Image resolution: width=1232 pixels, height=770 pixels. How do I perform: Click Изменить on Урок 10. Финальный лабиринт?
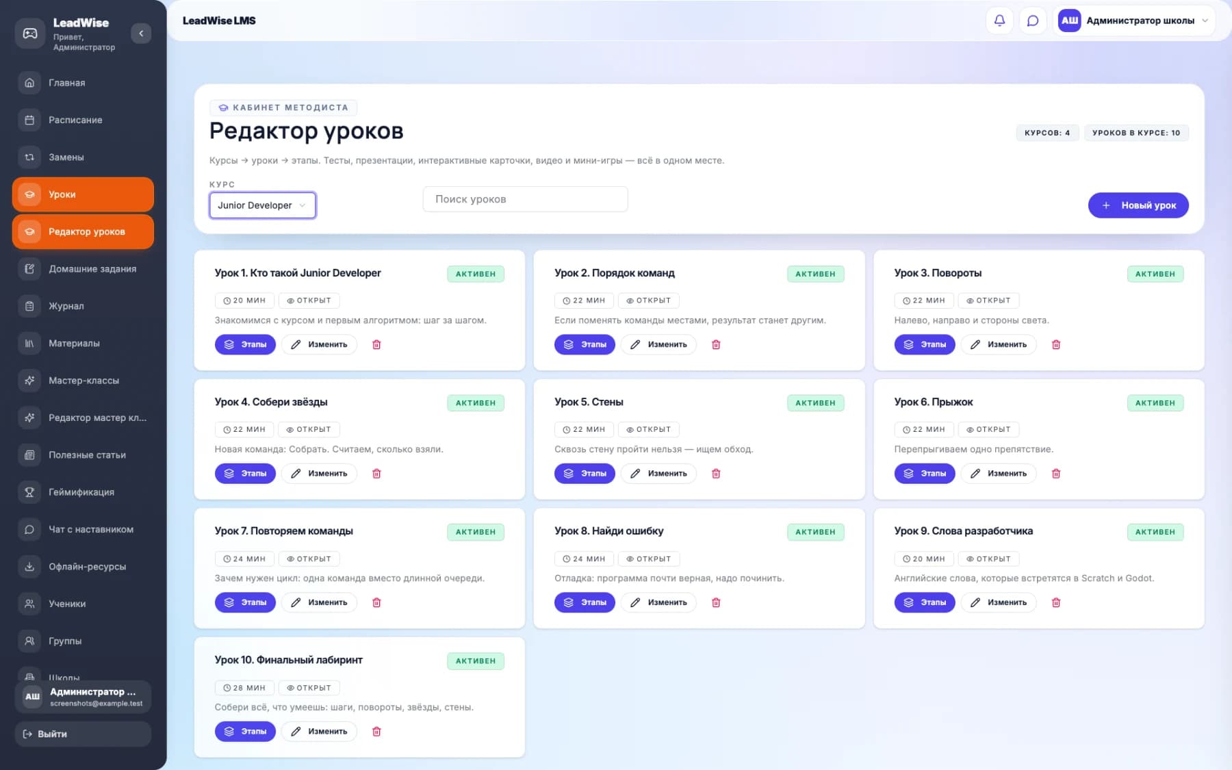(x=319, y=732)
